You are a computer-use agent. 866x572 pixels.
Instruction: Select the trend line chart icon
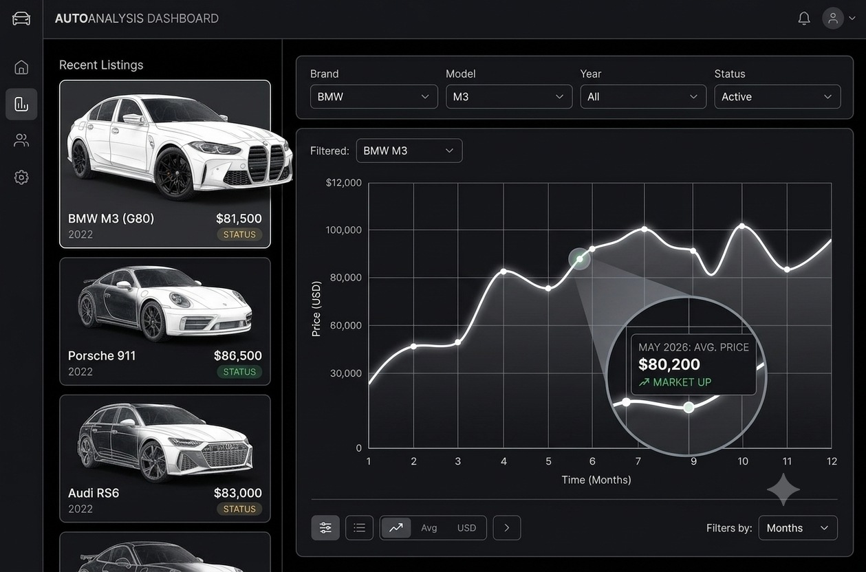[396, 527]
